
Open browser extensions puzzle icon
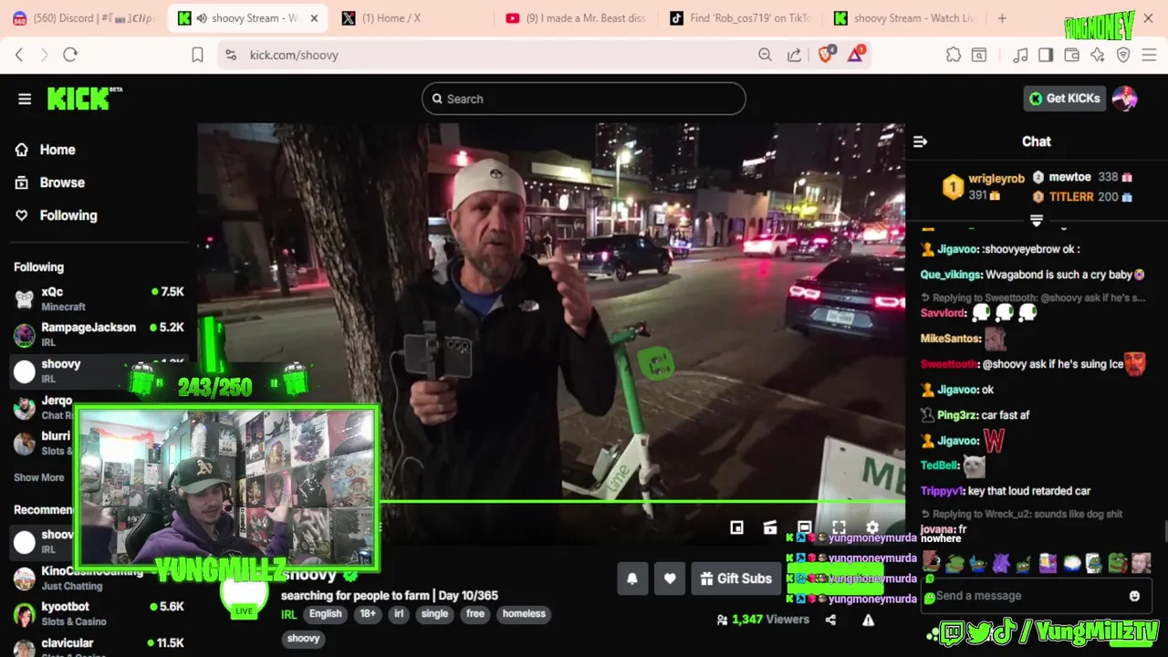pyautogui.click(x=954, y=55)
